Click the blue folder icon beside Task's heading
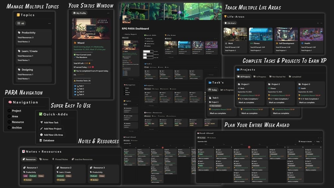Viewport: 334px width, 188px height. coord(210,83)
